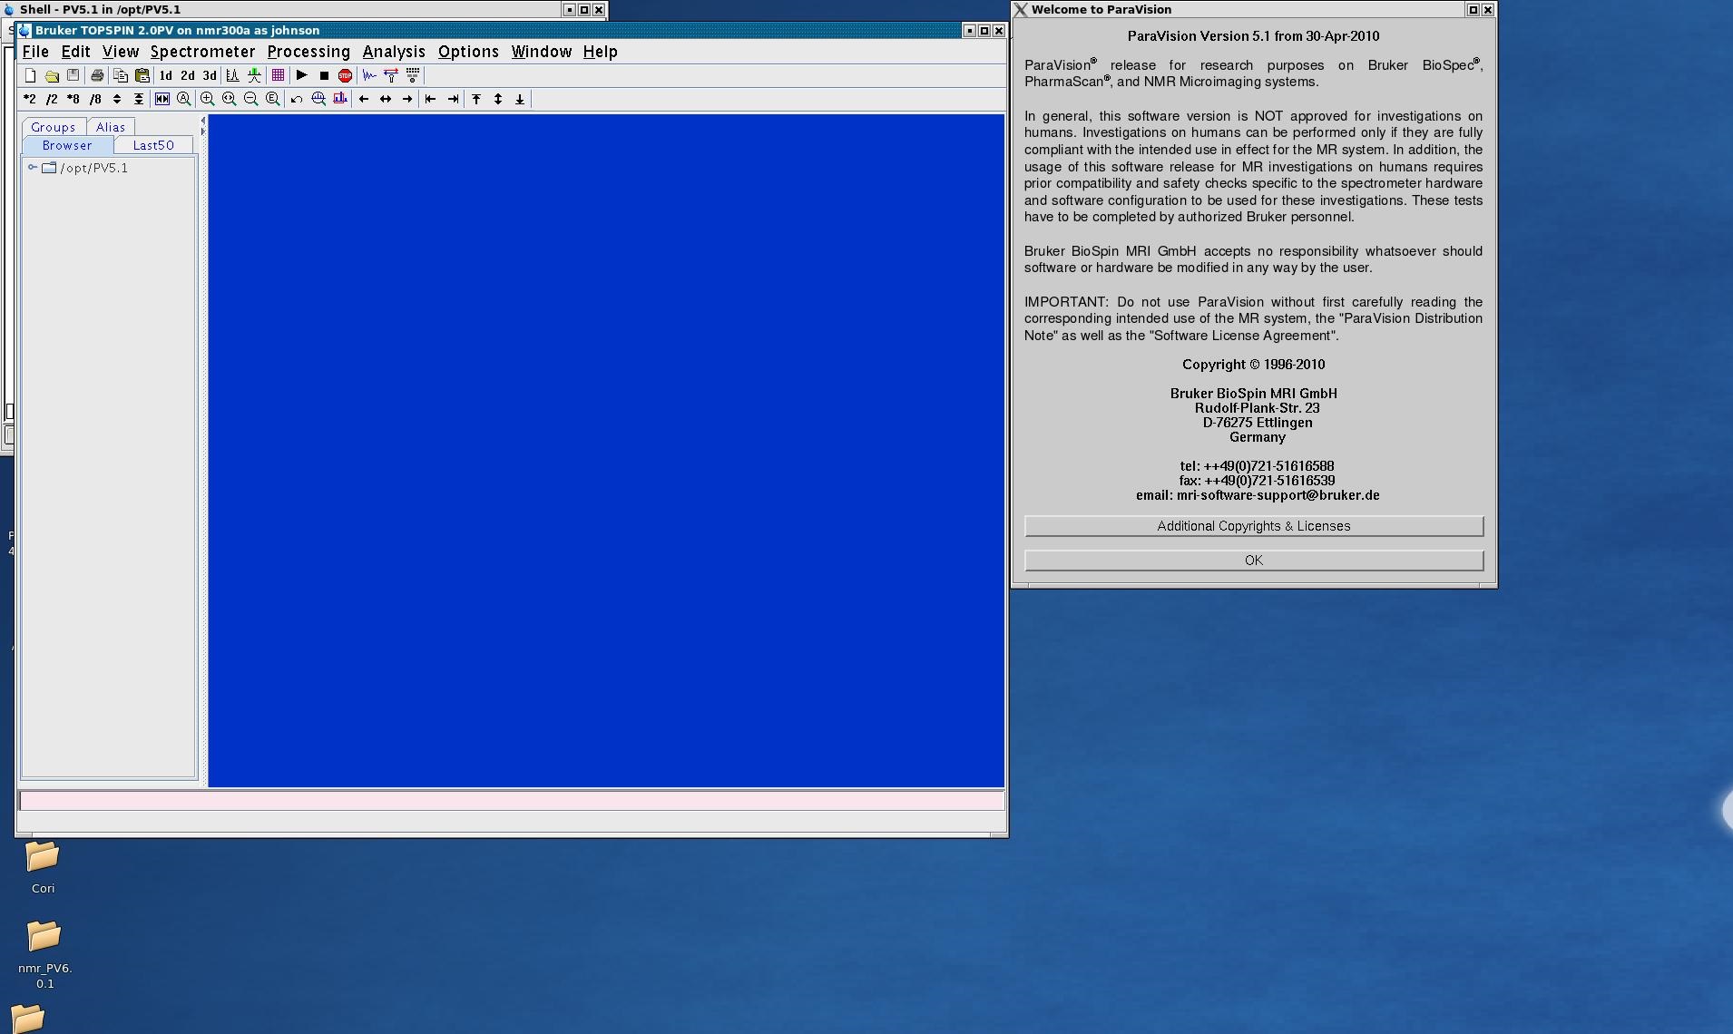This screenshot has height=1034, width=1733.
Task: Switch to 2d display mode
Action: (187, 76)
